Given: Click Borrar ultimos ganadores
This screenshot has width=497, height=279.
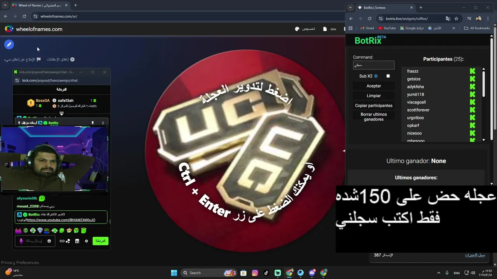Looking at the screenshot, I should 374,117.
